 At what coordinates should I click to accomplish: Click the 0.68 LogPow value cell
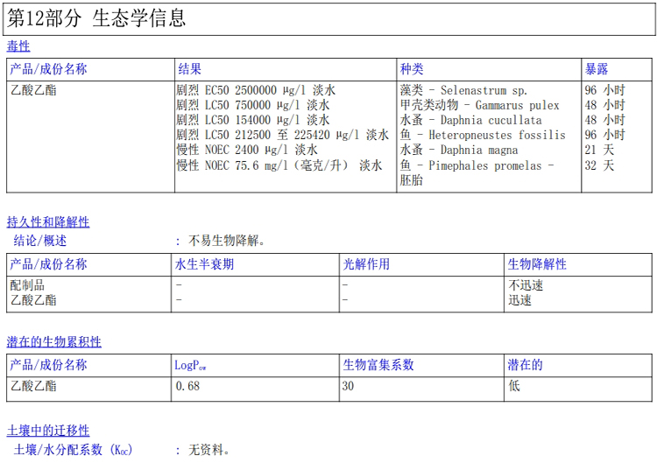pos(187,386)
